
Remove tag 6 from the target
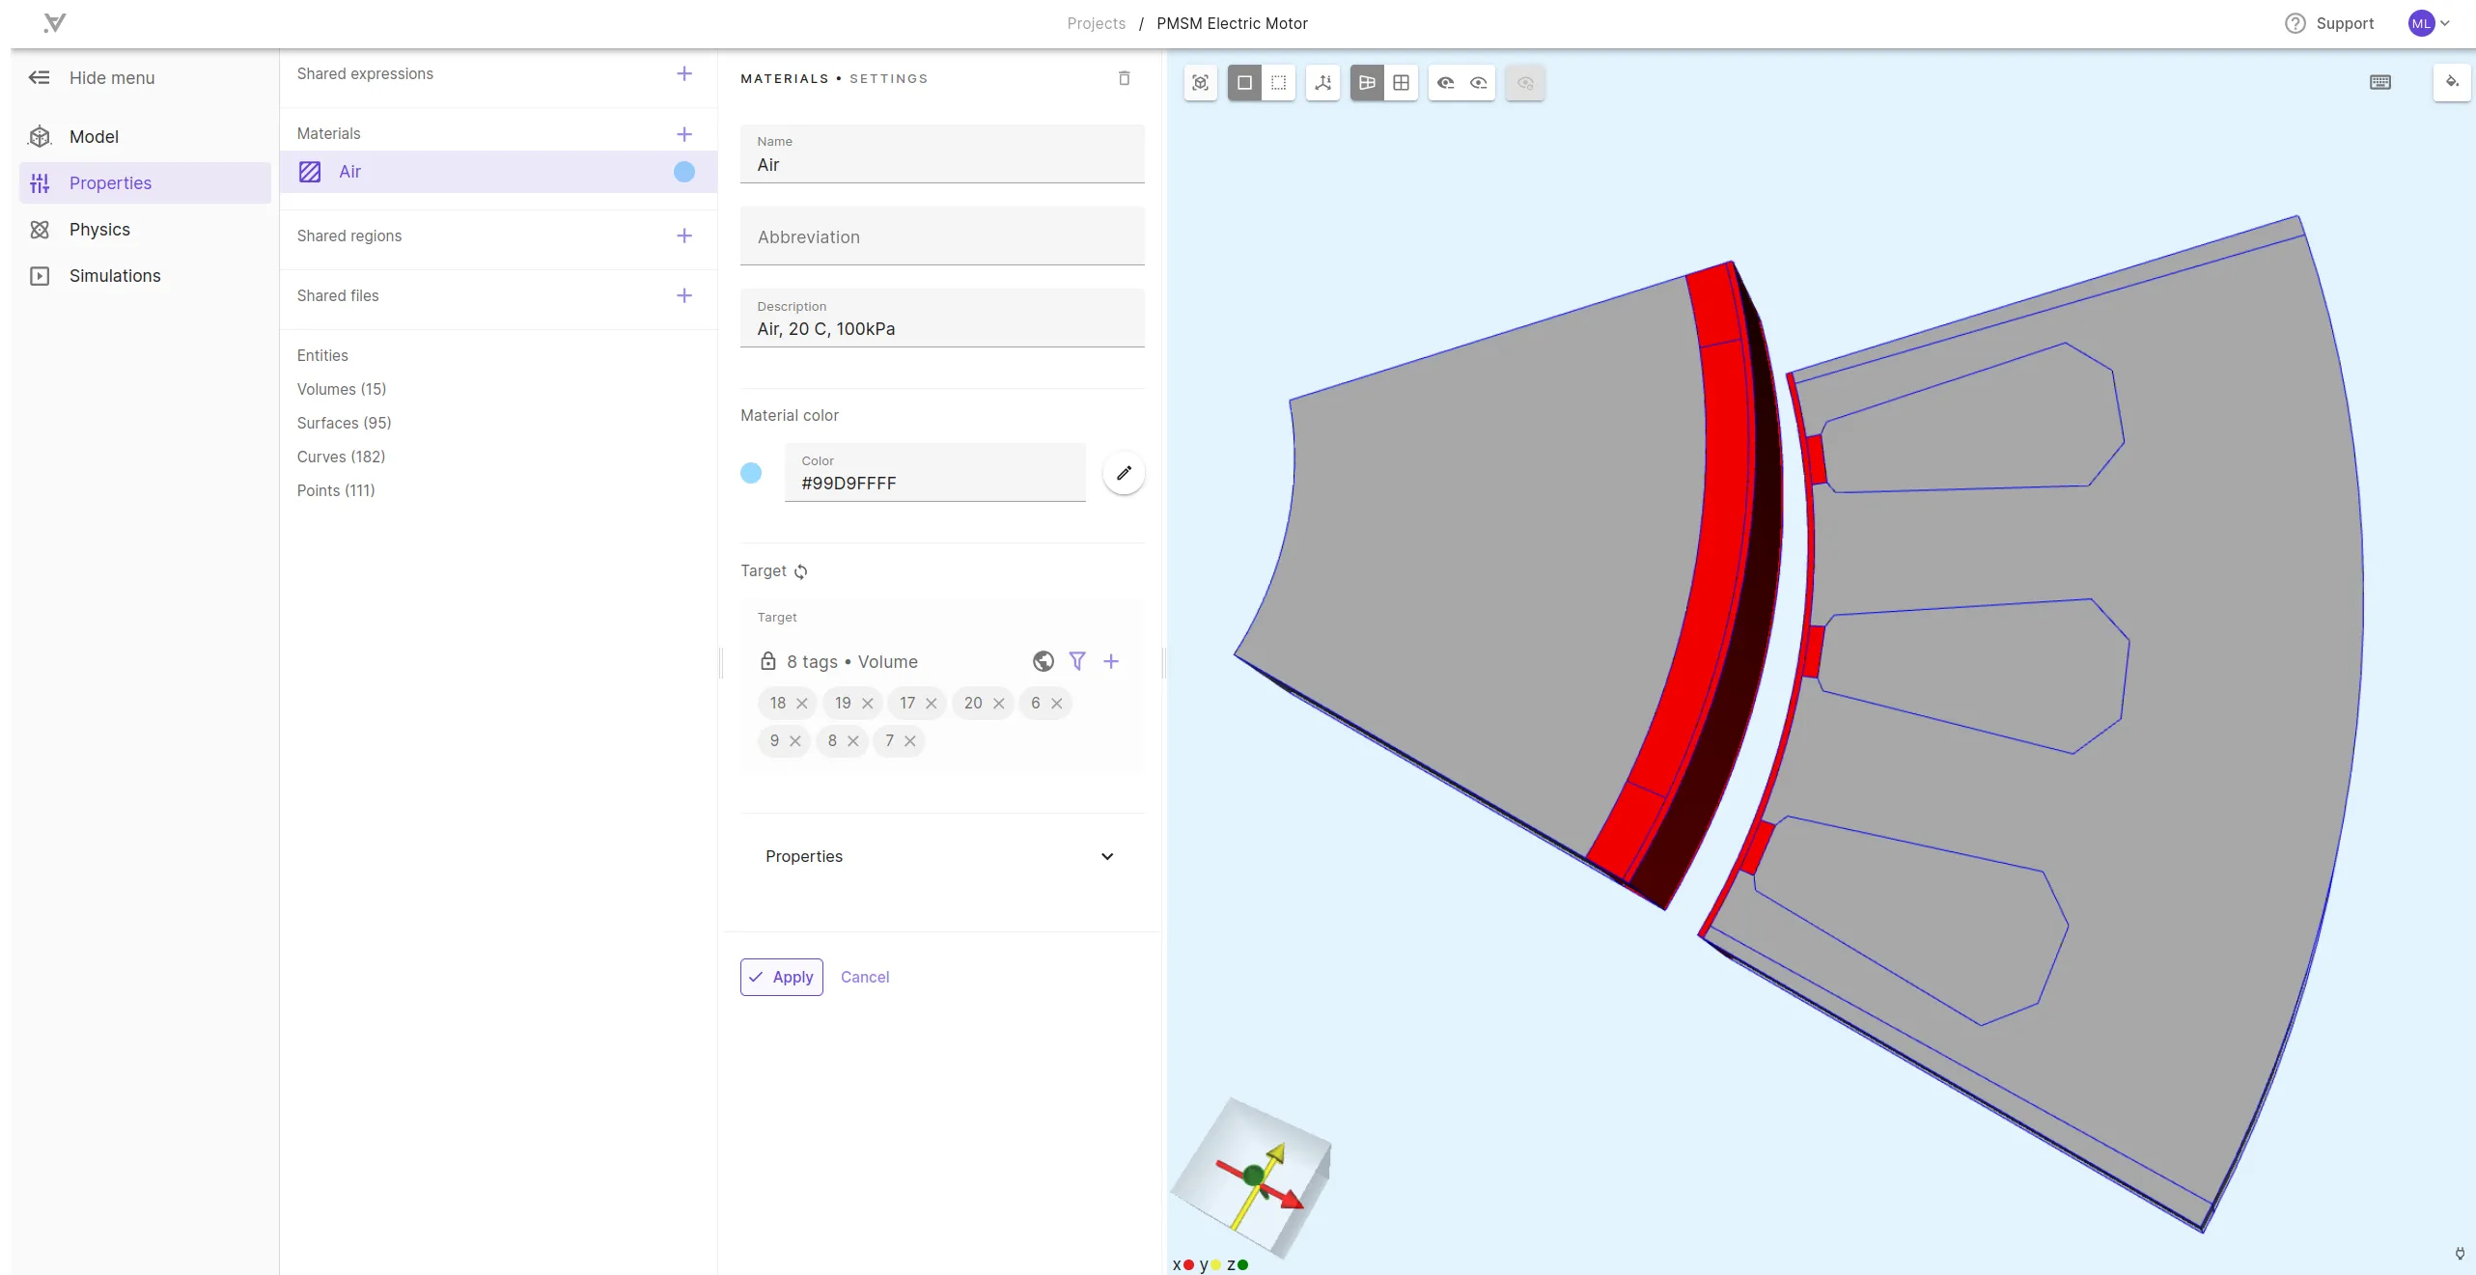point(1057,704)
